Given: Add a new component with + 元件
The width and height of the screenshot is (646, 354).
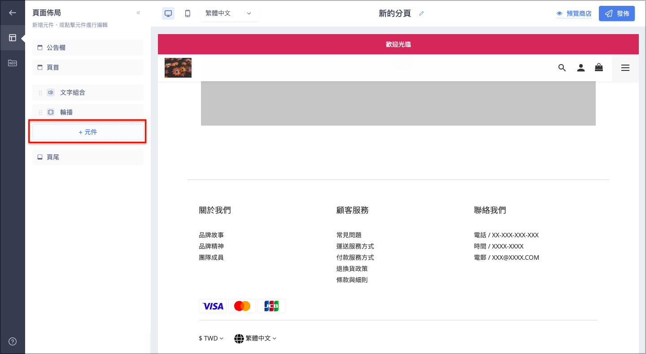Looking at the screenshot, I should click(x=88, y=132).
